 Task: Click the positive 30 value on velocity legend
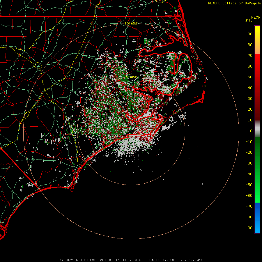(250, 99)
